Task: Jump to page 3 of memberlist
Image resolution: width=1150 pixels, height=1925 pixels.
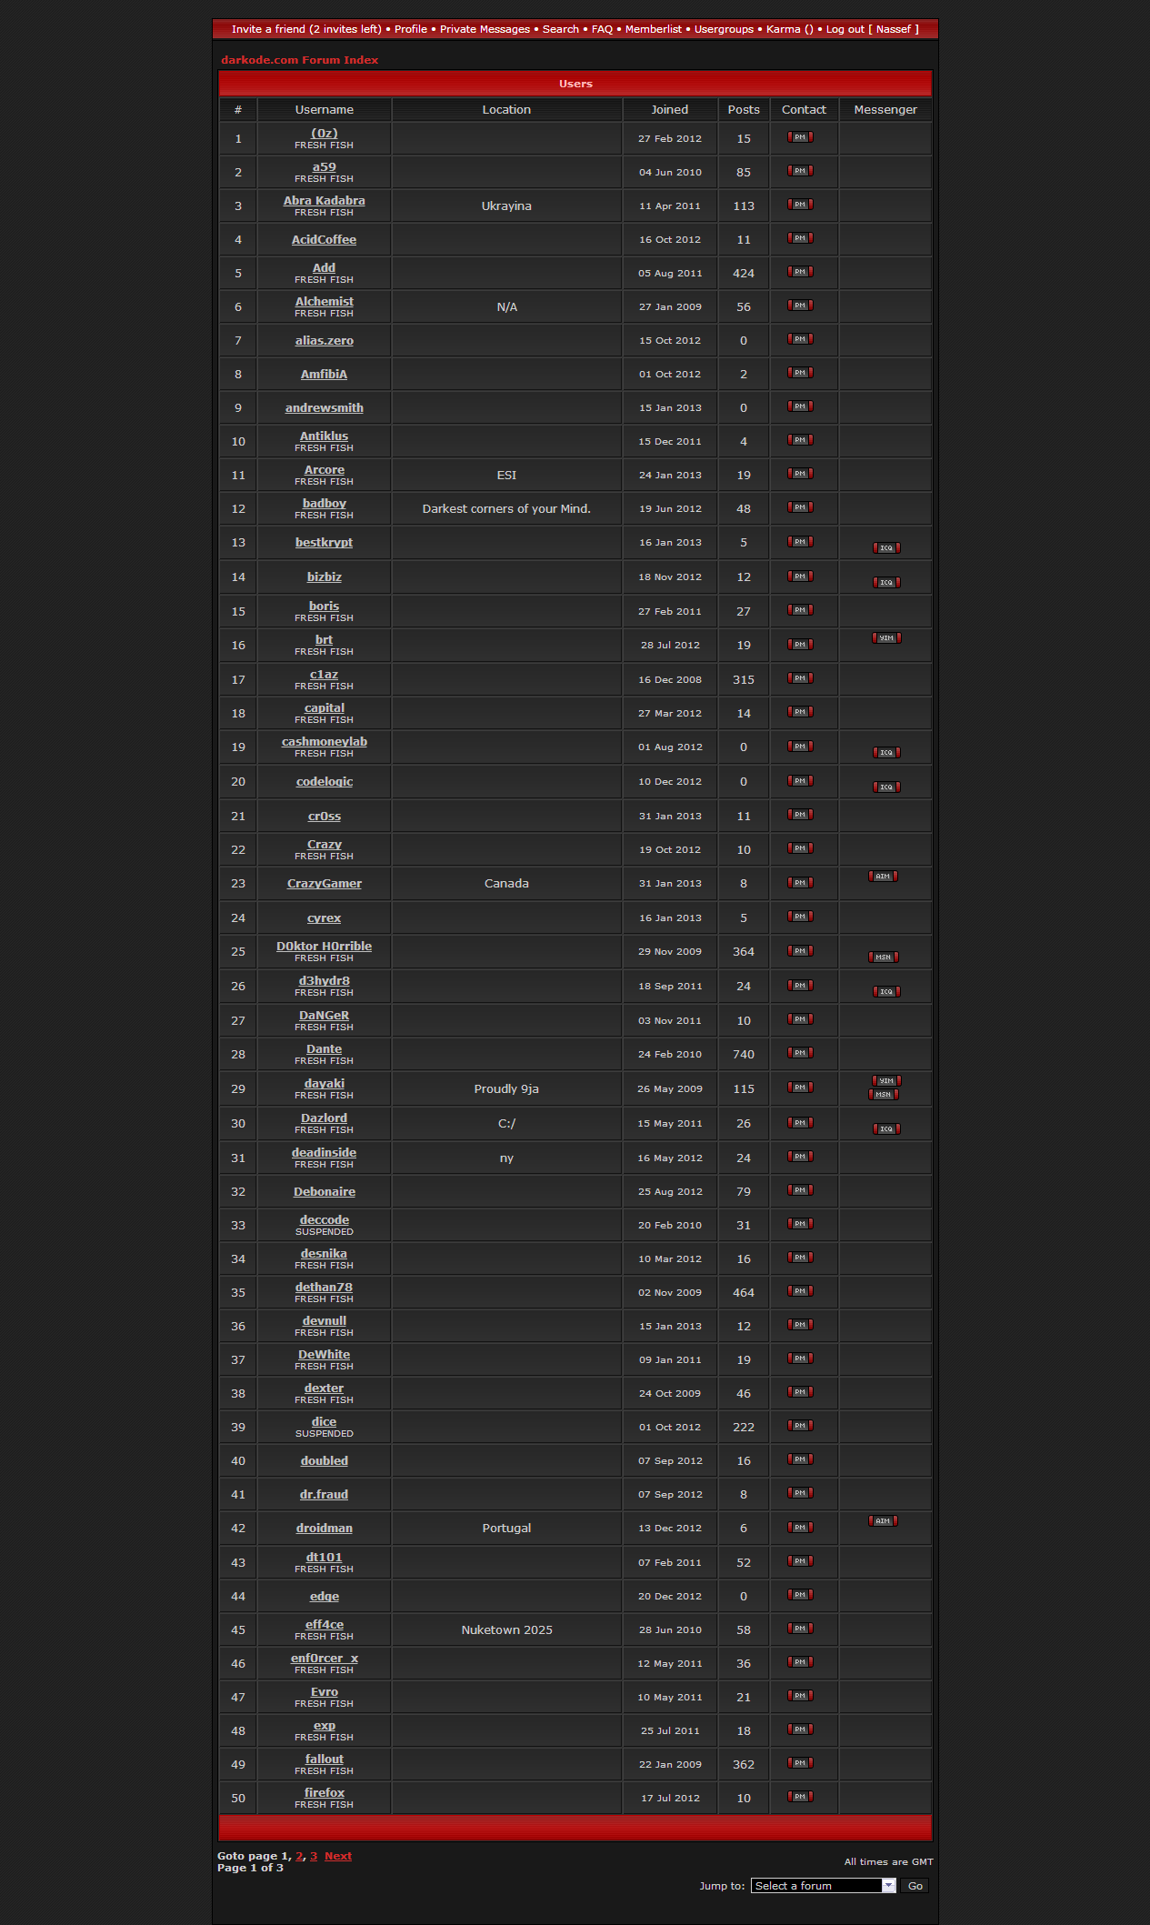Action: pyautogui.click(x=314, y=1856)
